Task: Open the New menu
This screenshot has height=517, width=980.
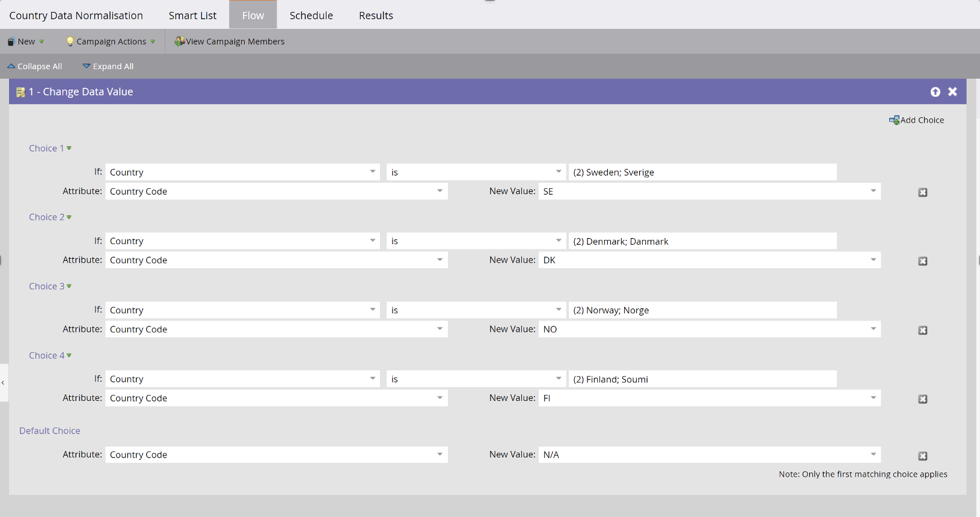Action: (26, 41)
